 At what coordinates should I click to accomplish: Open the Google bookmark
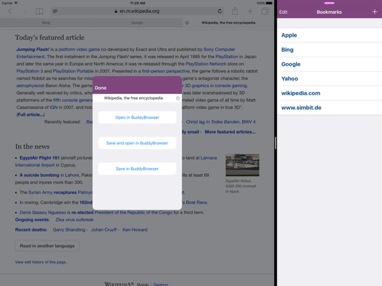pos(329,64)
